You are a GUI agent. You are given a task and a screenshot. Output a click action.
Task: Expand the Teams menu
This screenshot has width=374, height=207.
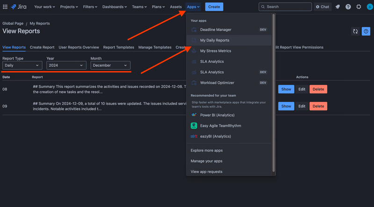[140, 7]
